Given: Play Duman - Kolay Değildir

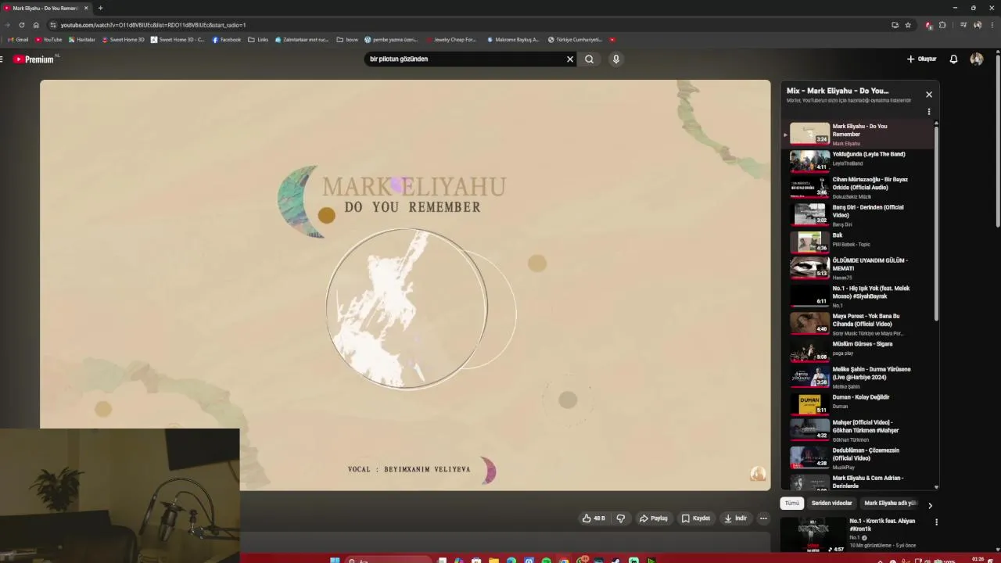Looking at the screenshot, I should pos(859,403).
